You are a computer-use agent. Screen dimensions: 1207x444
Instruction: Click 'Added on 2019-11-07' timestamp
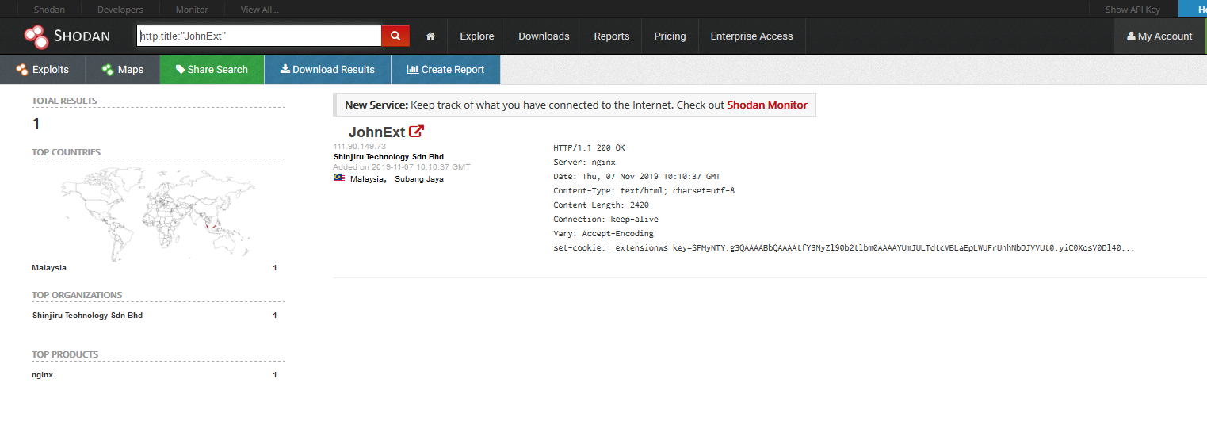[x=402, y=167]
